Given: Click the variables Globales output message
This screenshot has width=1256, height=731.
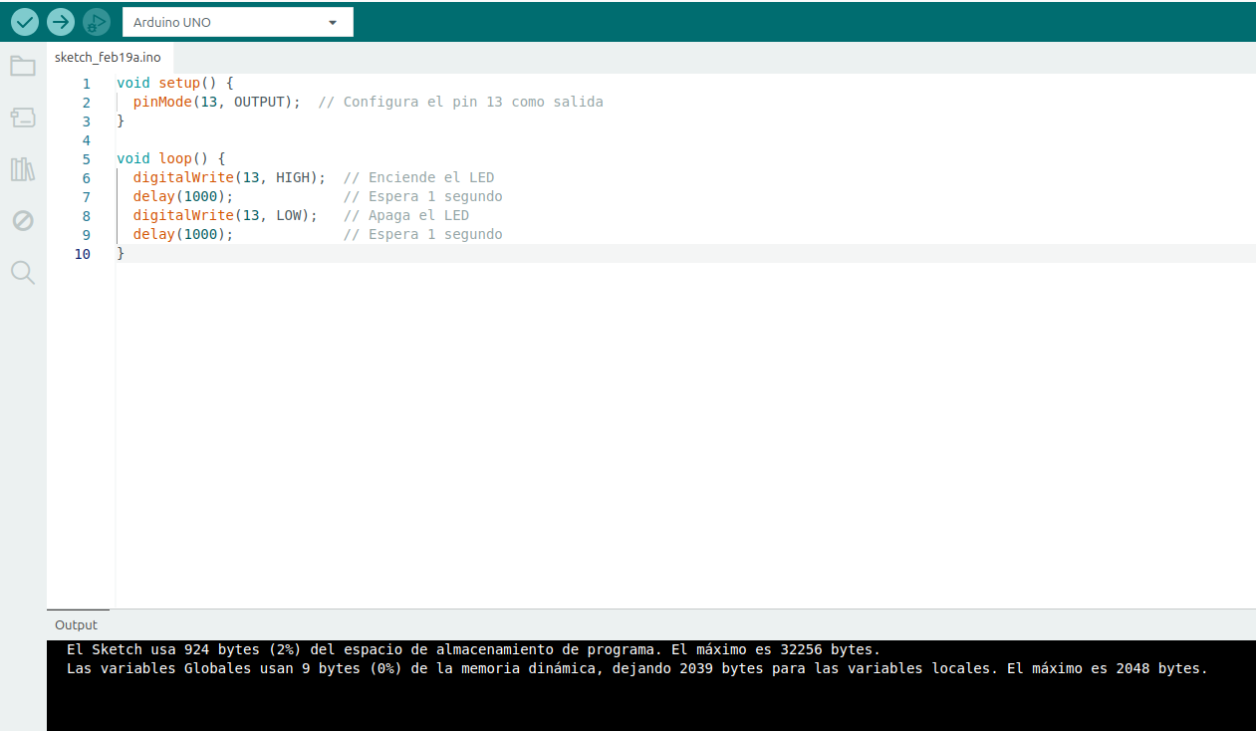Looking at the screenshot, I should pos(636,668).
